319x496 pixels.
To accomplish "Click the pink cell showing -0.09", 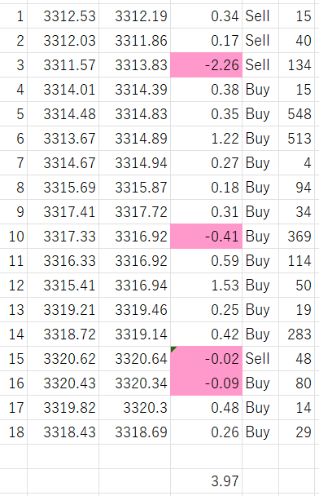I will tap(207, 383).
